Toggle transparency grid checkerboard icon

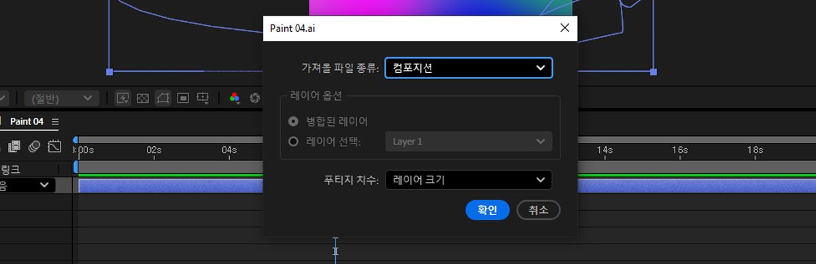click(x=143, y=98)
